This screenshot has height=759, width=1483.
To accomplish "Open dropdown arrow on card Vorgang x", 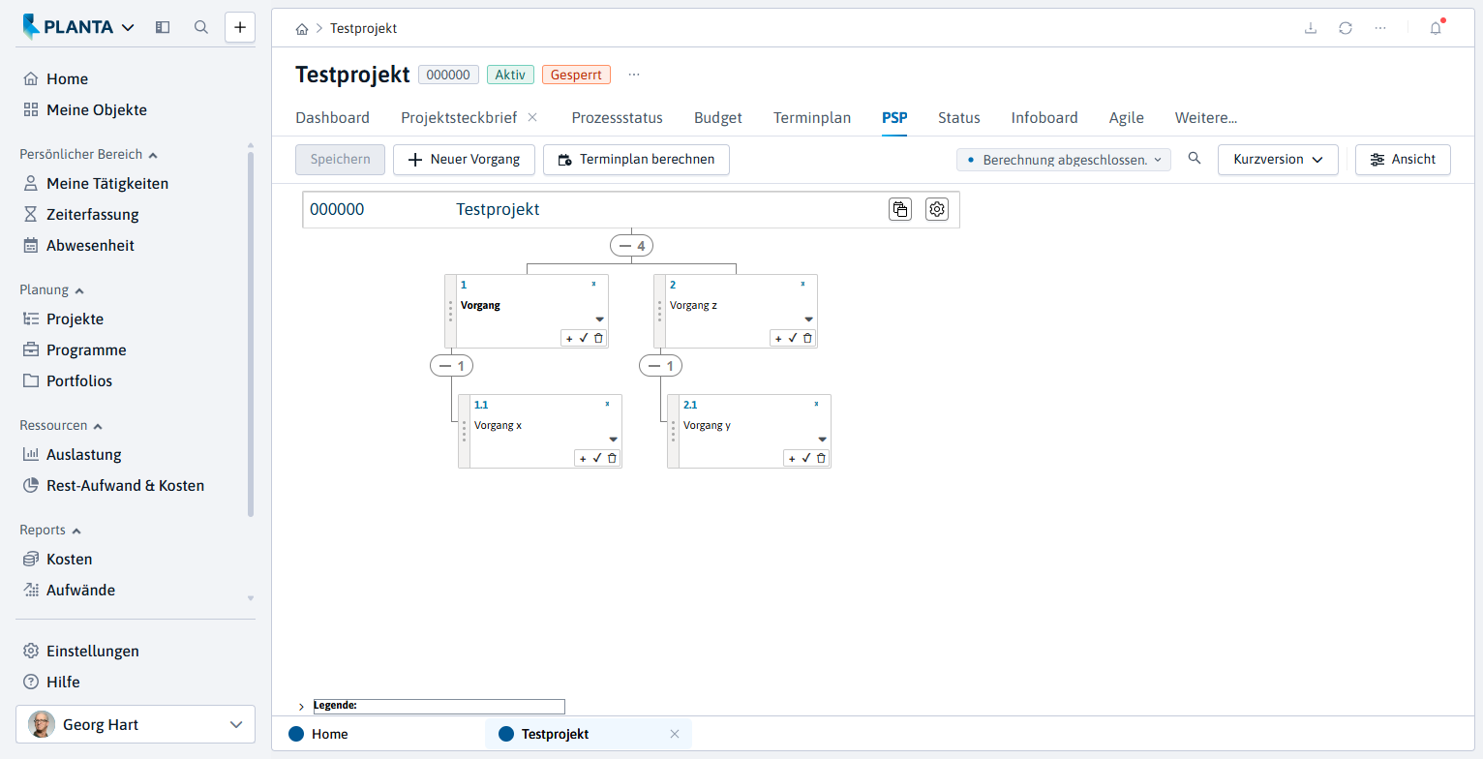I will [613, 440].
